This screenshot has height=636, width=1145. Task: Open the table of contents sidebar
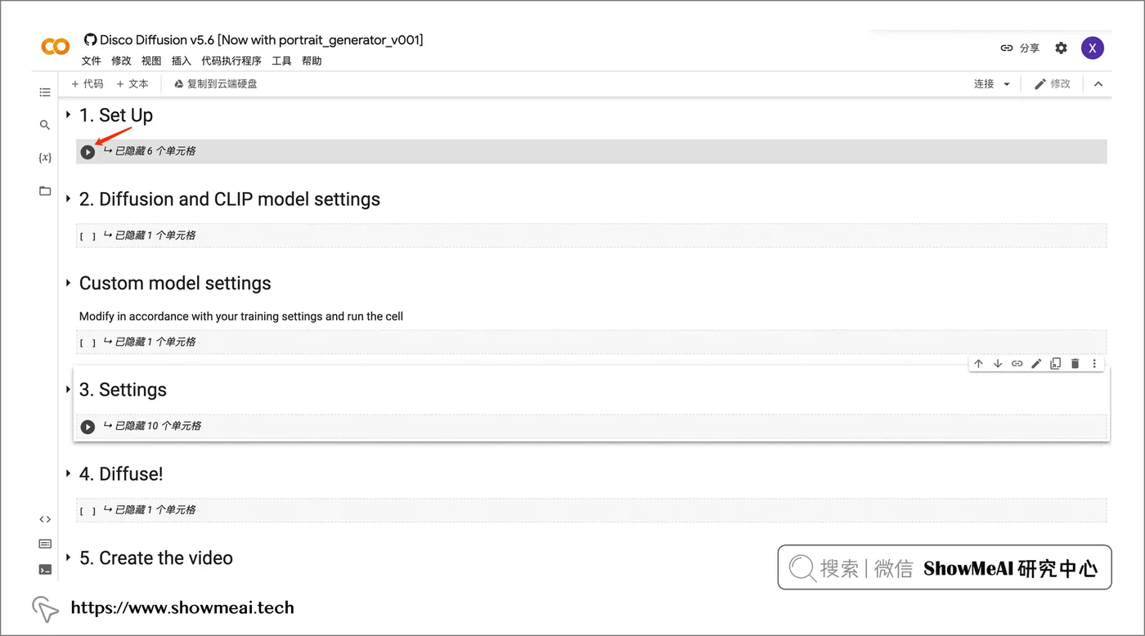[x=45, y=92]
